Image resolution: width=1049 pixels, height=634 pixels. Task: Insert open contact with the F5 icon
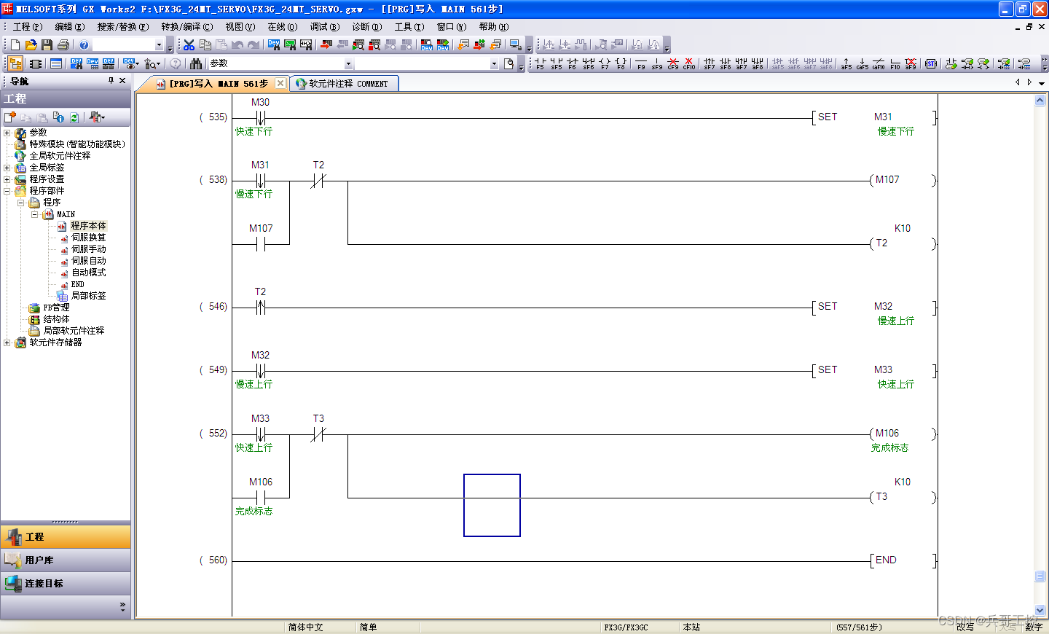(540, 63)
